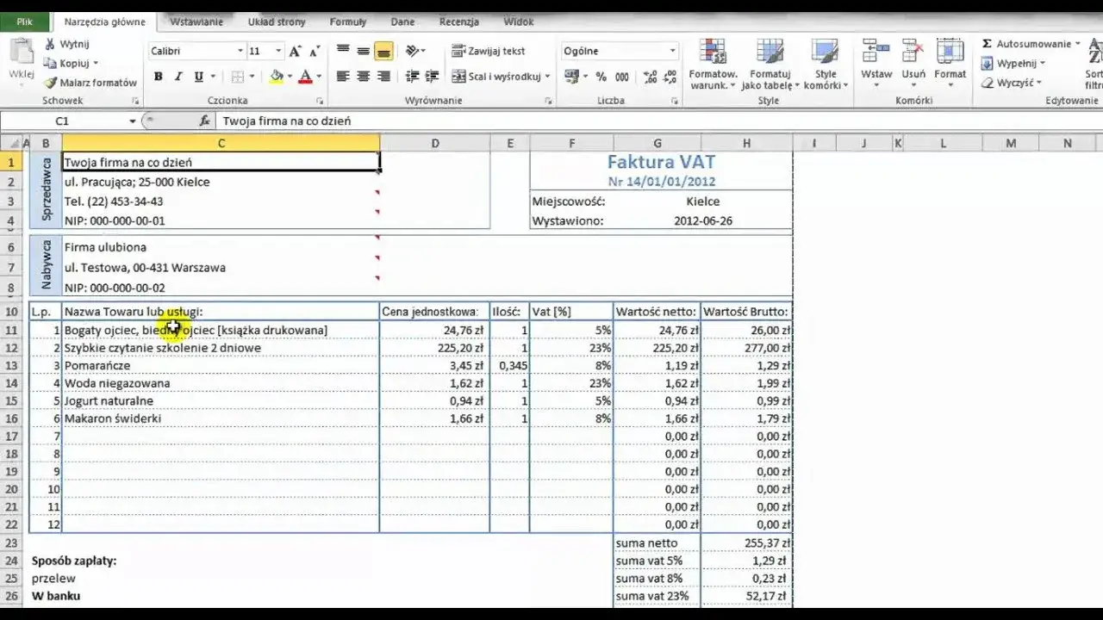The height and width of the screenshot is (620, 1103).
Task: Select cell with 'Pomarańcze'
Action: coord(221,366)
